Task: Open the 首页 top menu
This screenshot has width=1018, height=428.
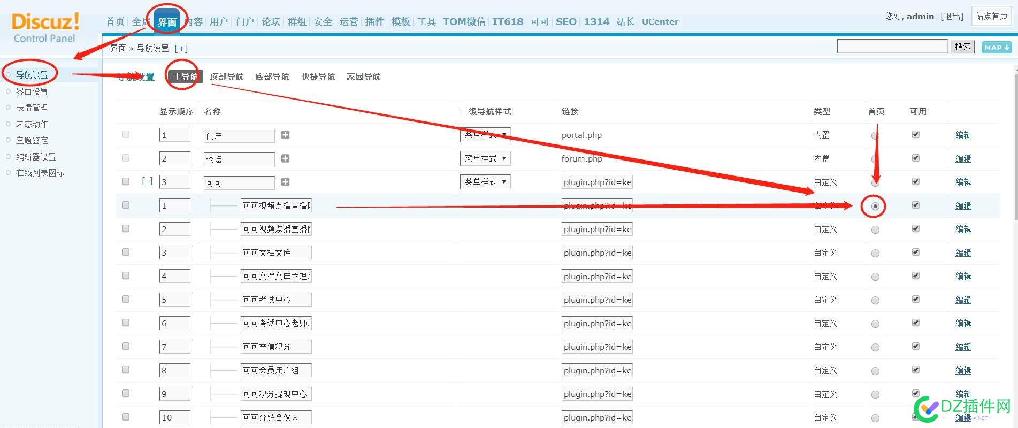Action: 115,22
